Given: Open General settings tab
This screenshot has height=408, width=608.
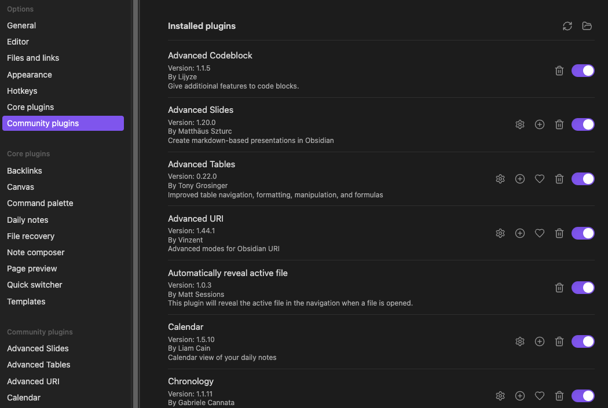Looking at the screenshot, I should click(x=63, y=25).
